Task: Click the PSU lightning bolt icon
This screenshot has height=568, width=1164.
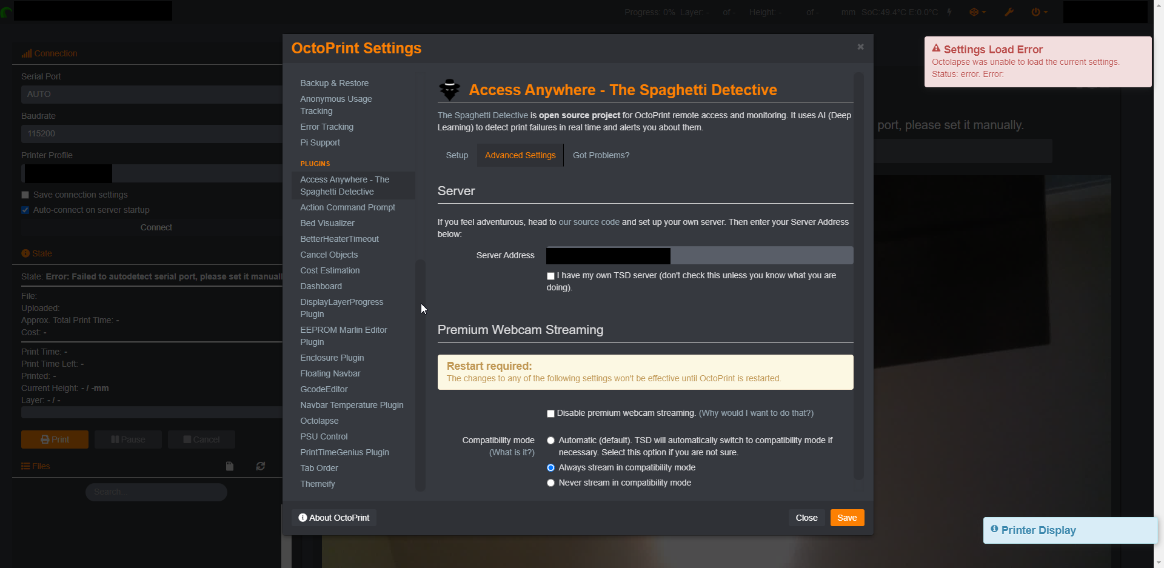Action: point(949,12)
